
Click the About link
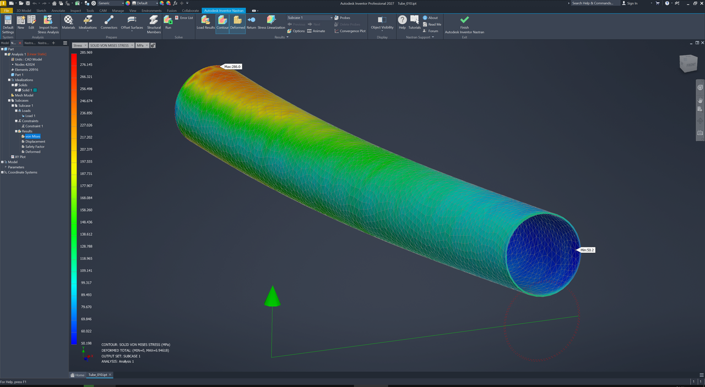pyautogui.click(x=430, y=18)
